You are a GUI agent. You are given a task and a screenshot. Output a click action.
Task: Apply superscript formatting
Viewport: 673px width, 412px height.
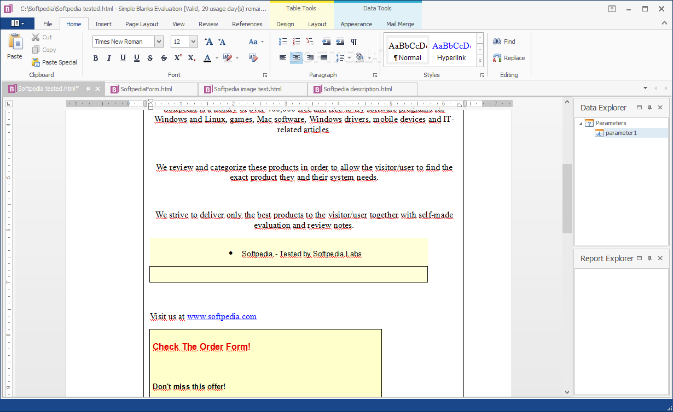click(x=178, y=58)
